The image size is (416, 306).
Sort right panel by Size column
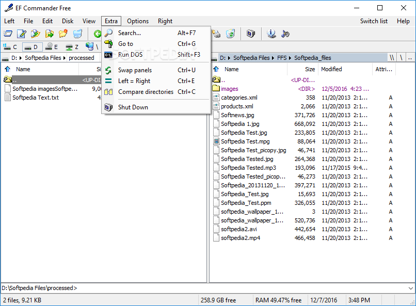[303, 69]
